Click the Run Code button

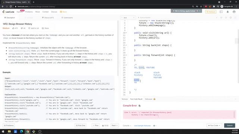214,125
